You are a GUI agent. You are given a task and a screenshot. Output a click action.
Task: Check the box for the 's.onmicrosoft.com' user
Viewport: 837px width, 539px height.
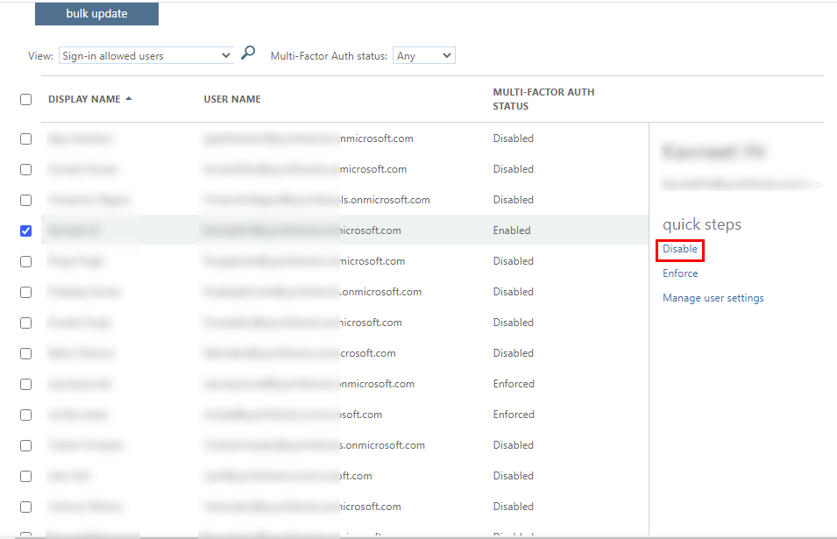tap(26, 445)
